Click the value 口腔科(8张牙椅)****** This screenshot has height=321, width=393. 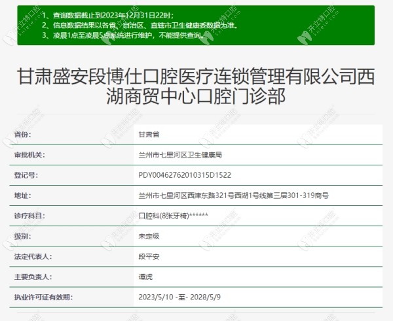click(173, 216)
